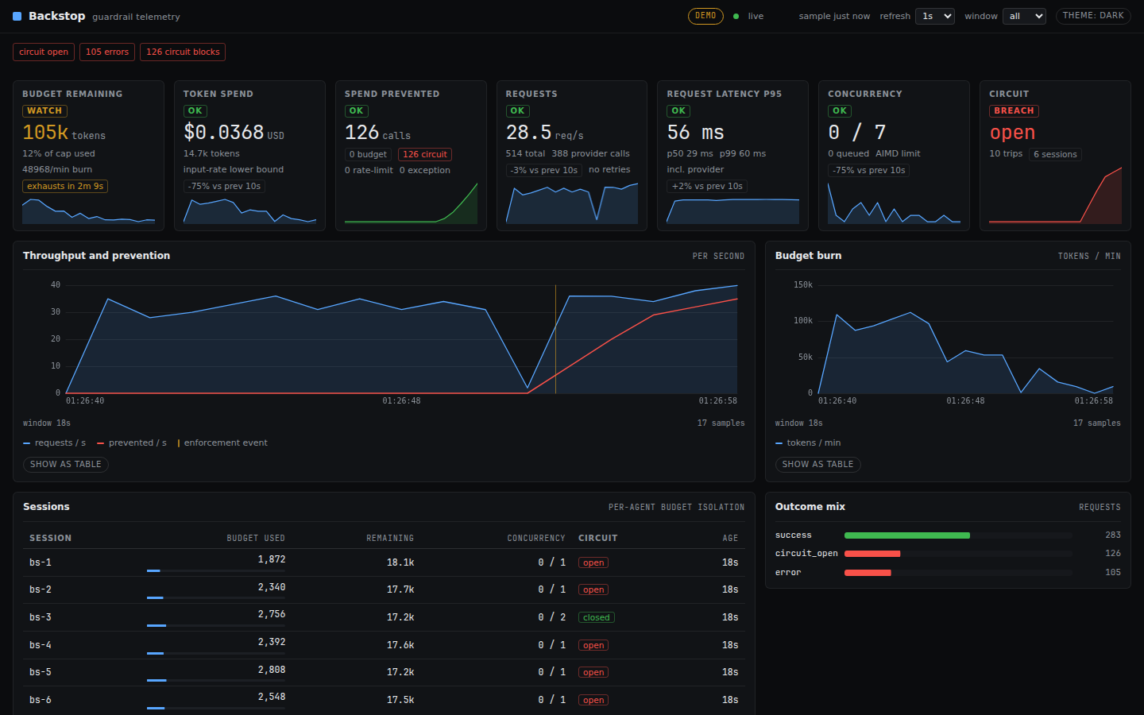Viewport: 1144px width, 715px height.
Task: Select the '105 errors' alert chip
Action: (107, 52)
